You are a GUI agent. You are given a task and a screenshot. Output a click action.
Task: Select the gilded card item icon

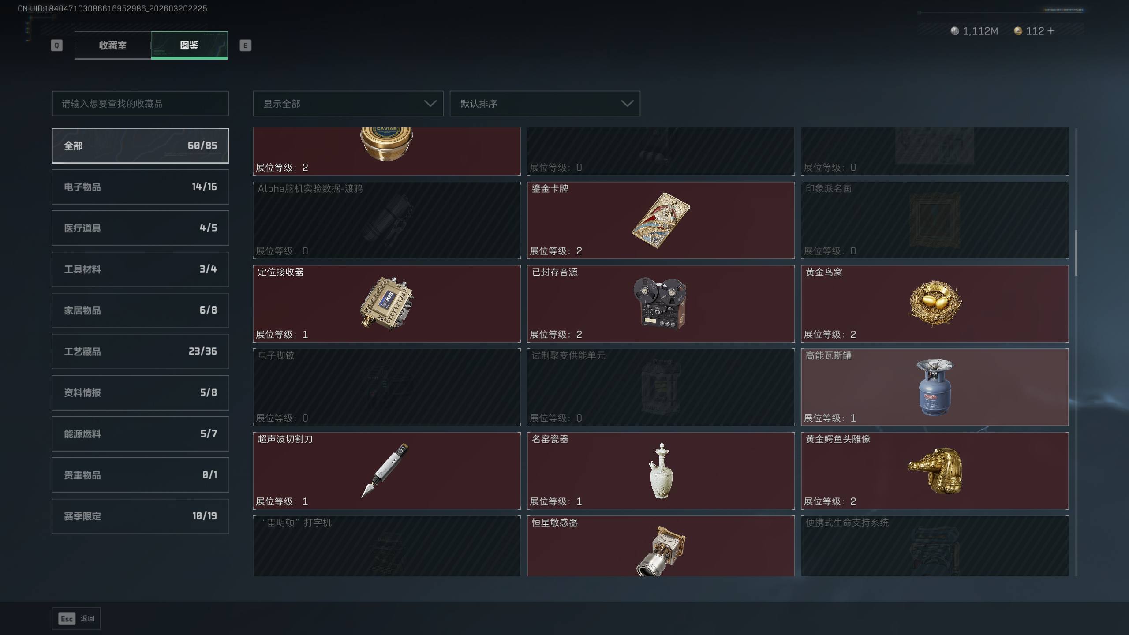(x=660, y=220)
